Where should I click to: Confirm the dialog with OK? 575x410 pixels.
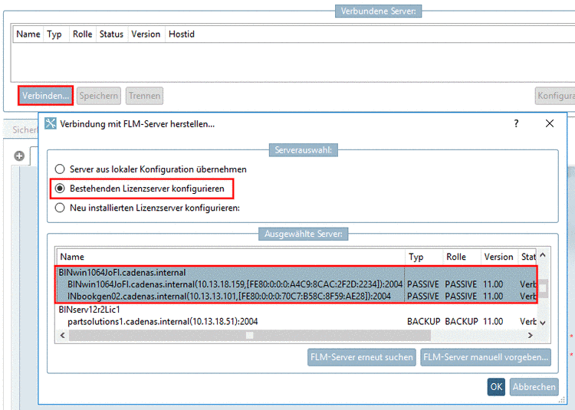496,387
